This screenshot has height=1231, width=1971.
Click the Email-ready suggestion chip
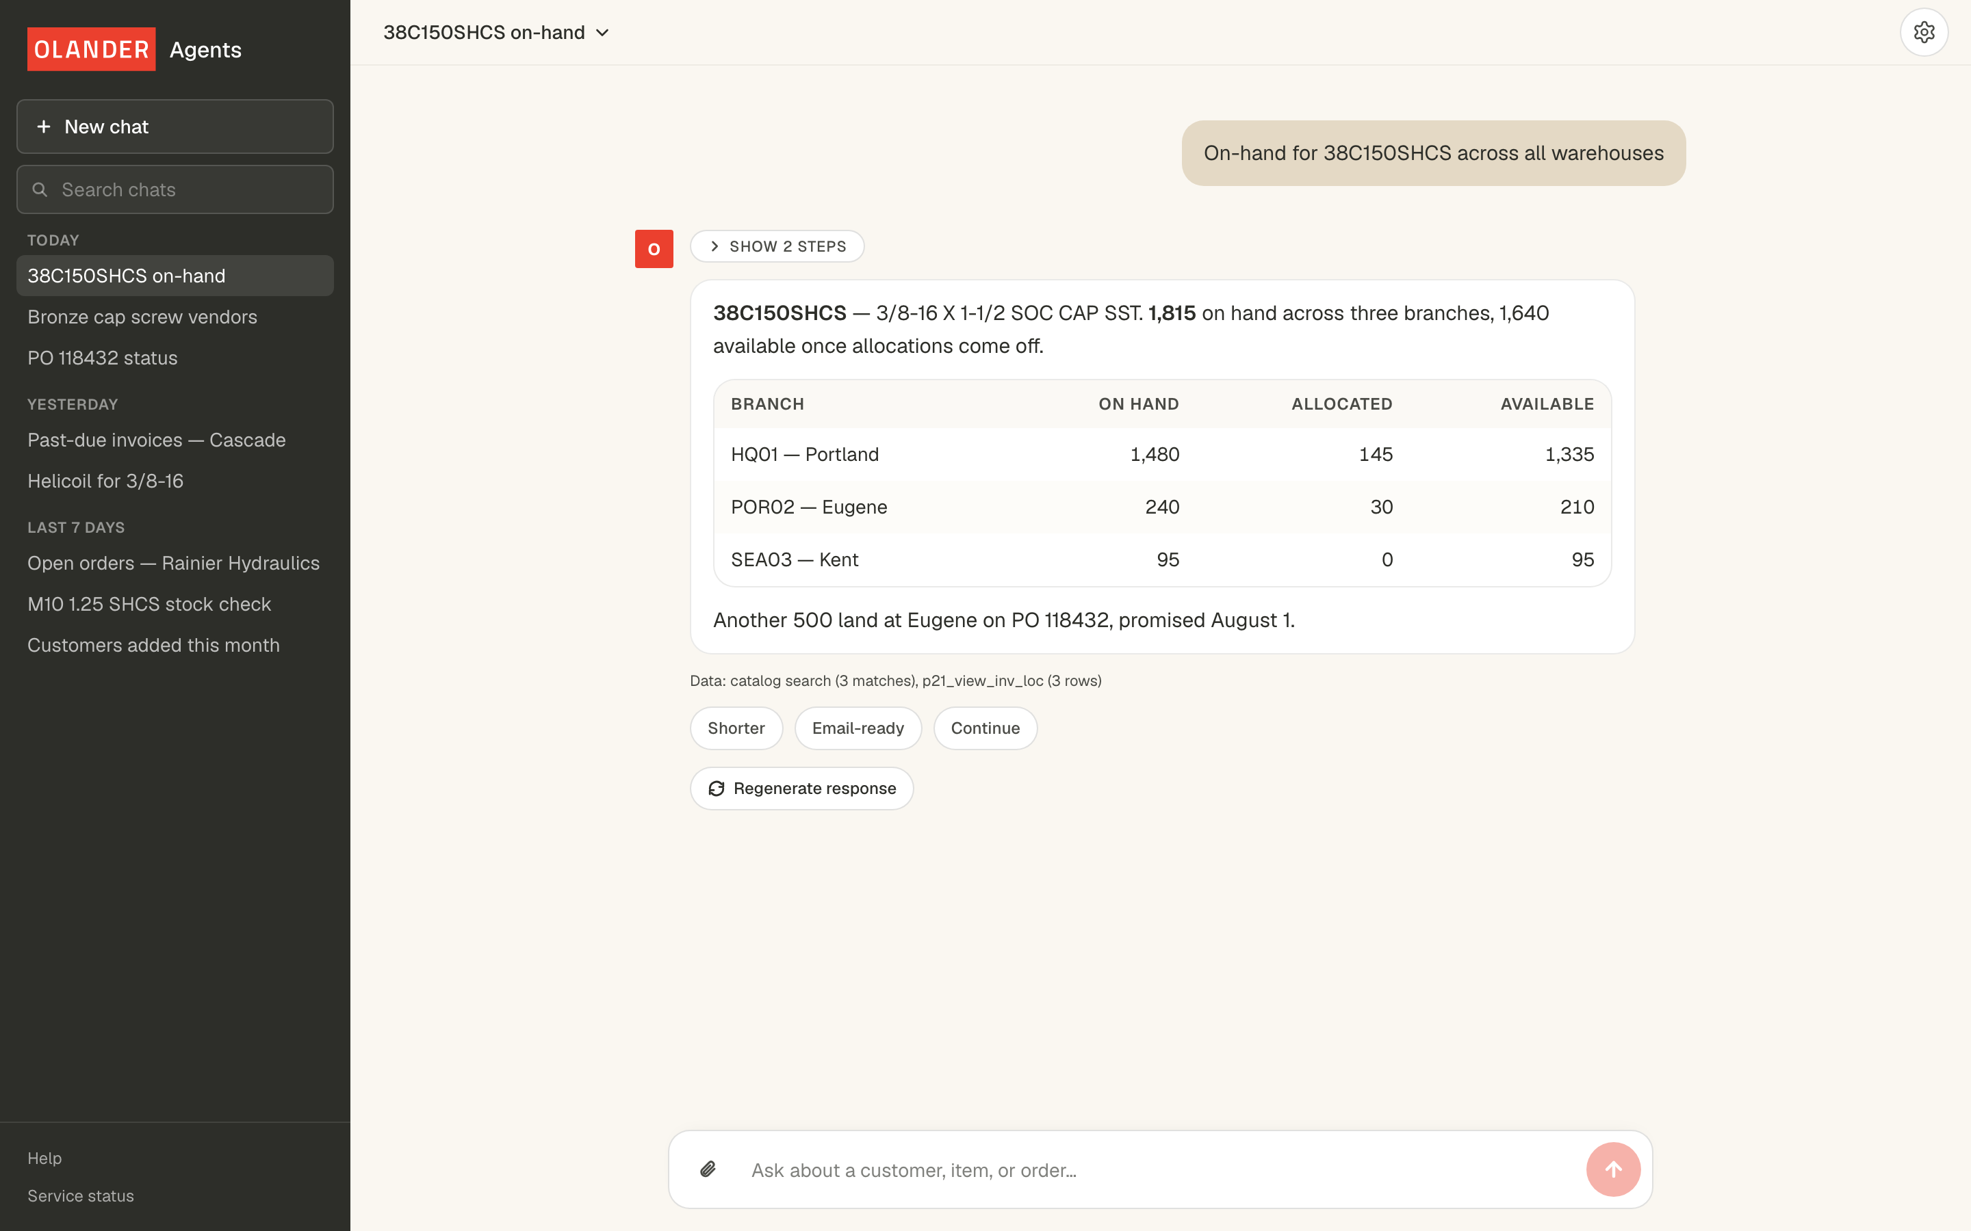[858, 728]
